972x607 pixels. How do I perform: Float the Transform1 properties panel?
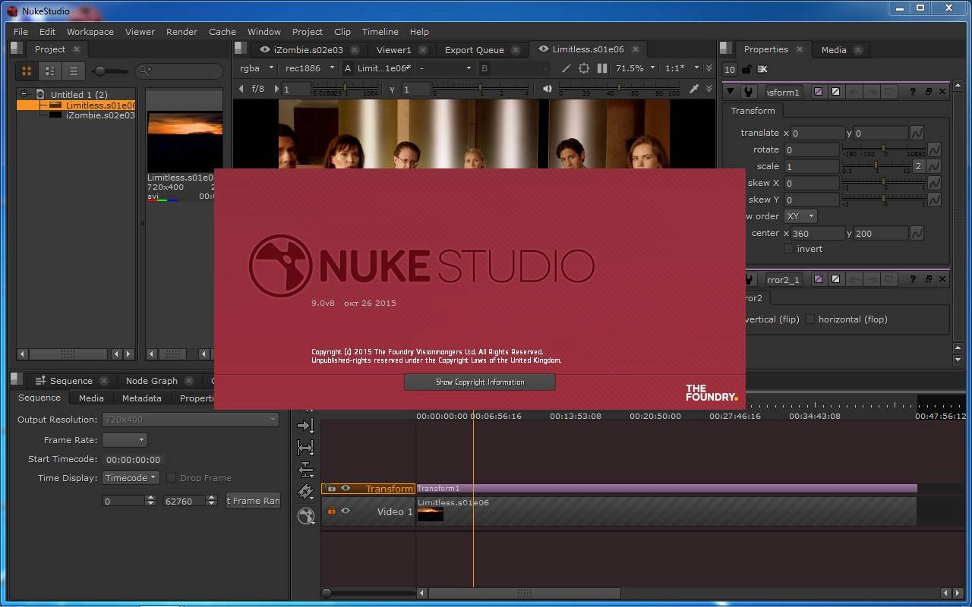click(x=928, y=92)
